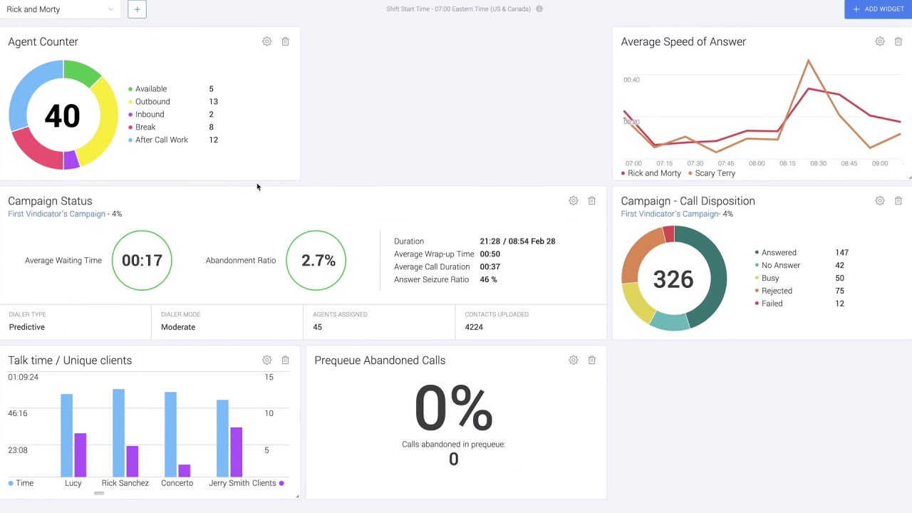The image size is (912, 513).
Task: Toggle Inbound legend item in Agent Counter
Action: point(146,115)
